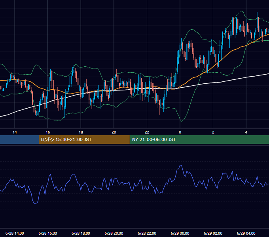Click the NY 21:00-06:00 JST session bar
Image resolution: width=269 pixels, height=237 pixels.
(x=199, y=139)
